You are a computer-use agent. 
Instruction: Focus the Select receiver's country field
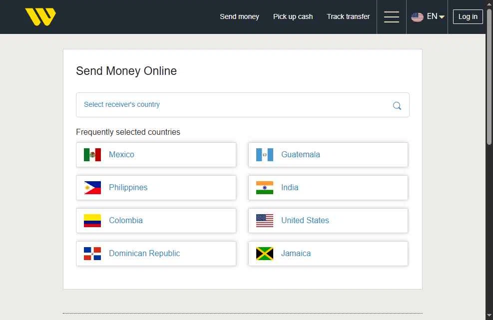pyautogui.click(x=242, y=105)
